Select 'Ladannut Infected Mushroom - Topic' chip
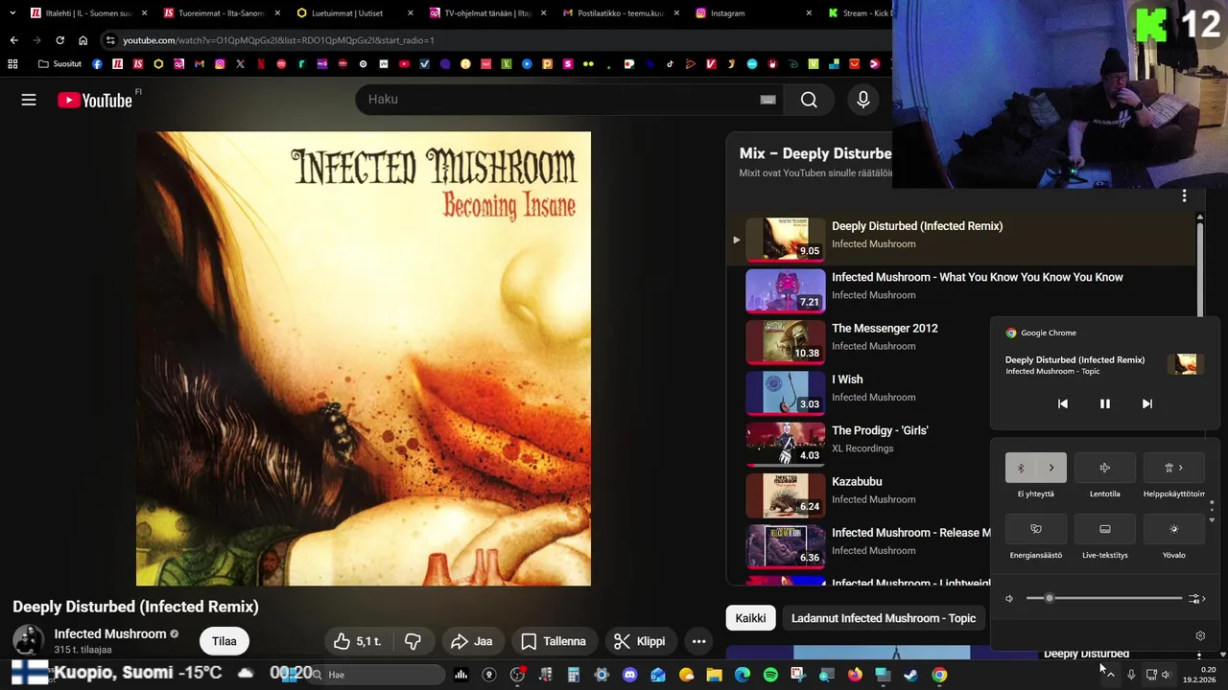This screenshot has height=690, width=1228. [884, 618]
